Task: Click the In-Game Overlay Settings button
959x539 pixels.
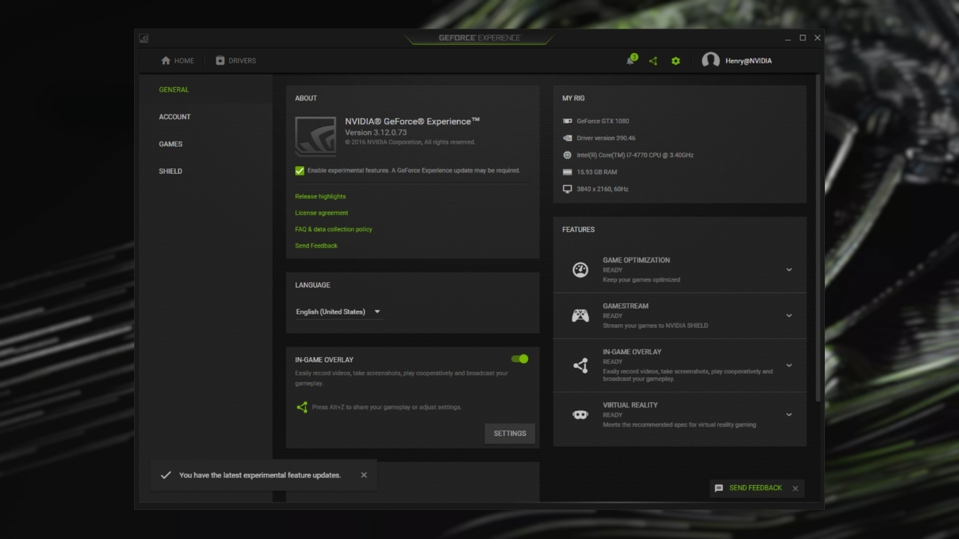Action: click(x=510, y=433)
